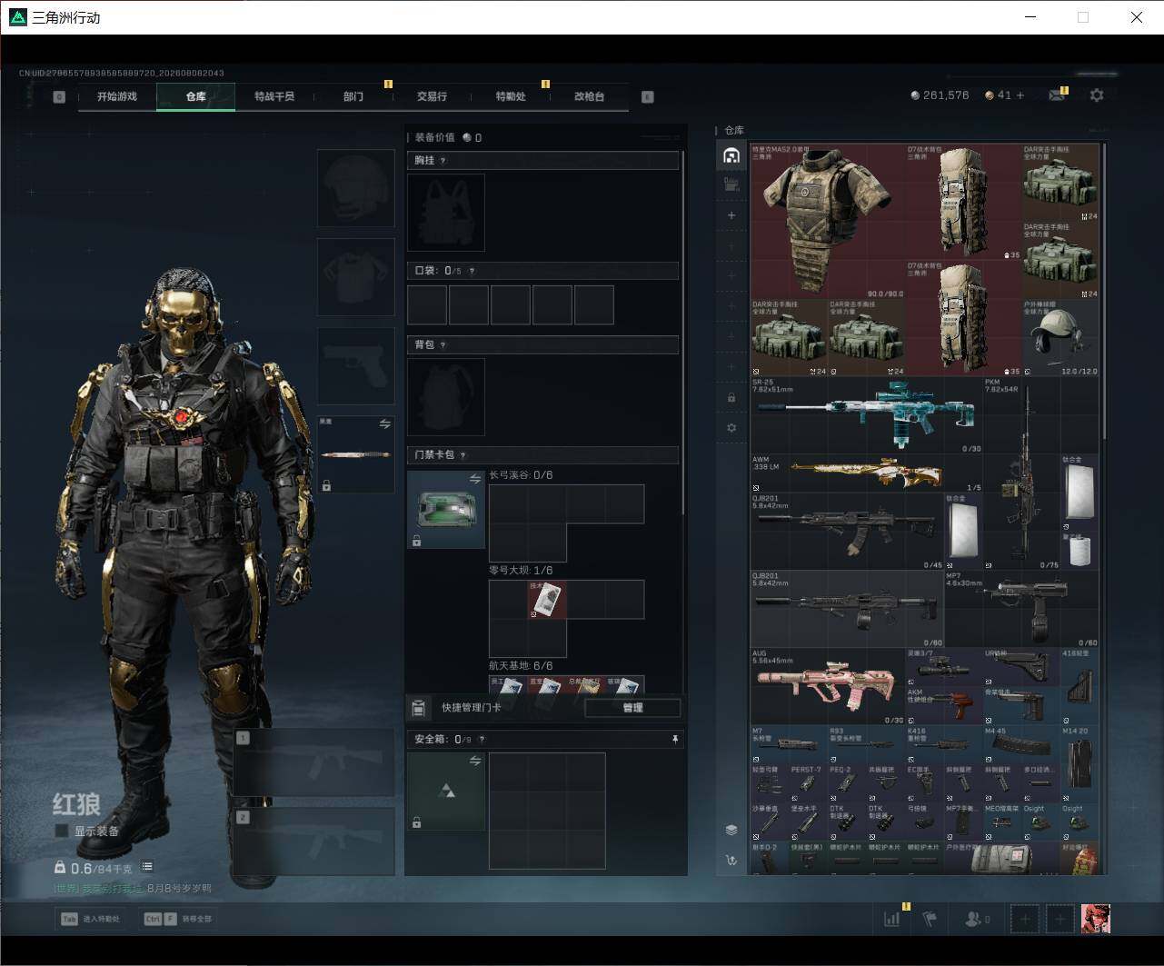Click the plus next to 41 currency

pyautogui.click(x=1020, y=95)
